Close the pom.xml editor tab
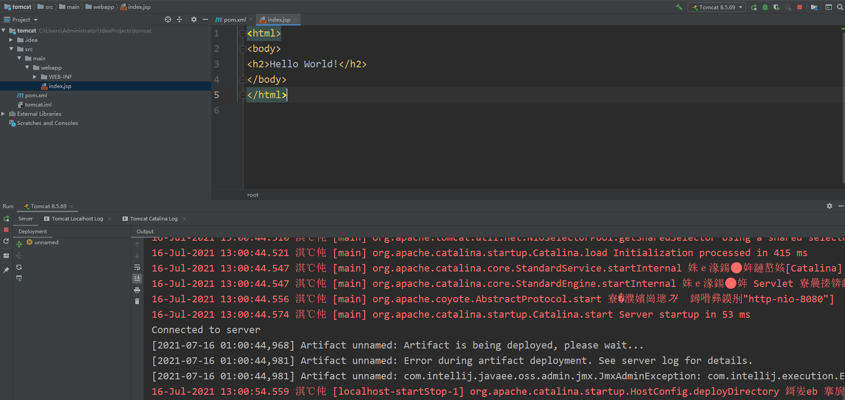The height and width of the screenshot is (400, 845). coord(251,19)
